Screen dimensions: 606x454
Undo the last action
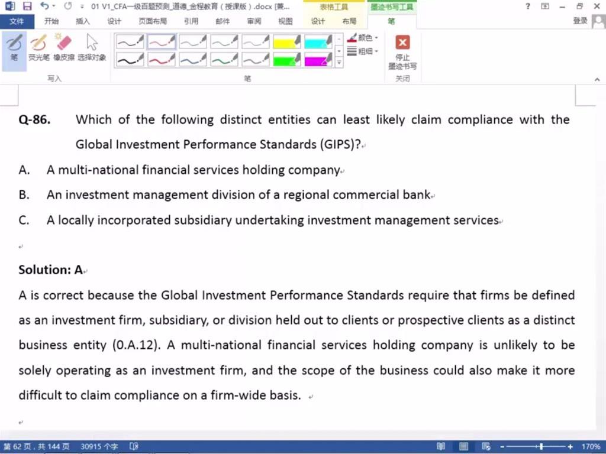[44, 6]
